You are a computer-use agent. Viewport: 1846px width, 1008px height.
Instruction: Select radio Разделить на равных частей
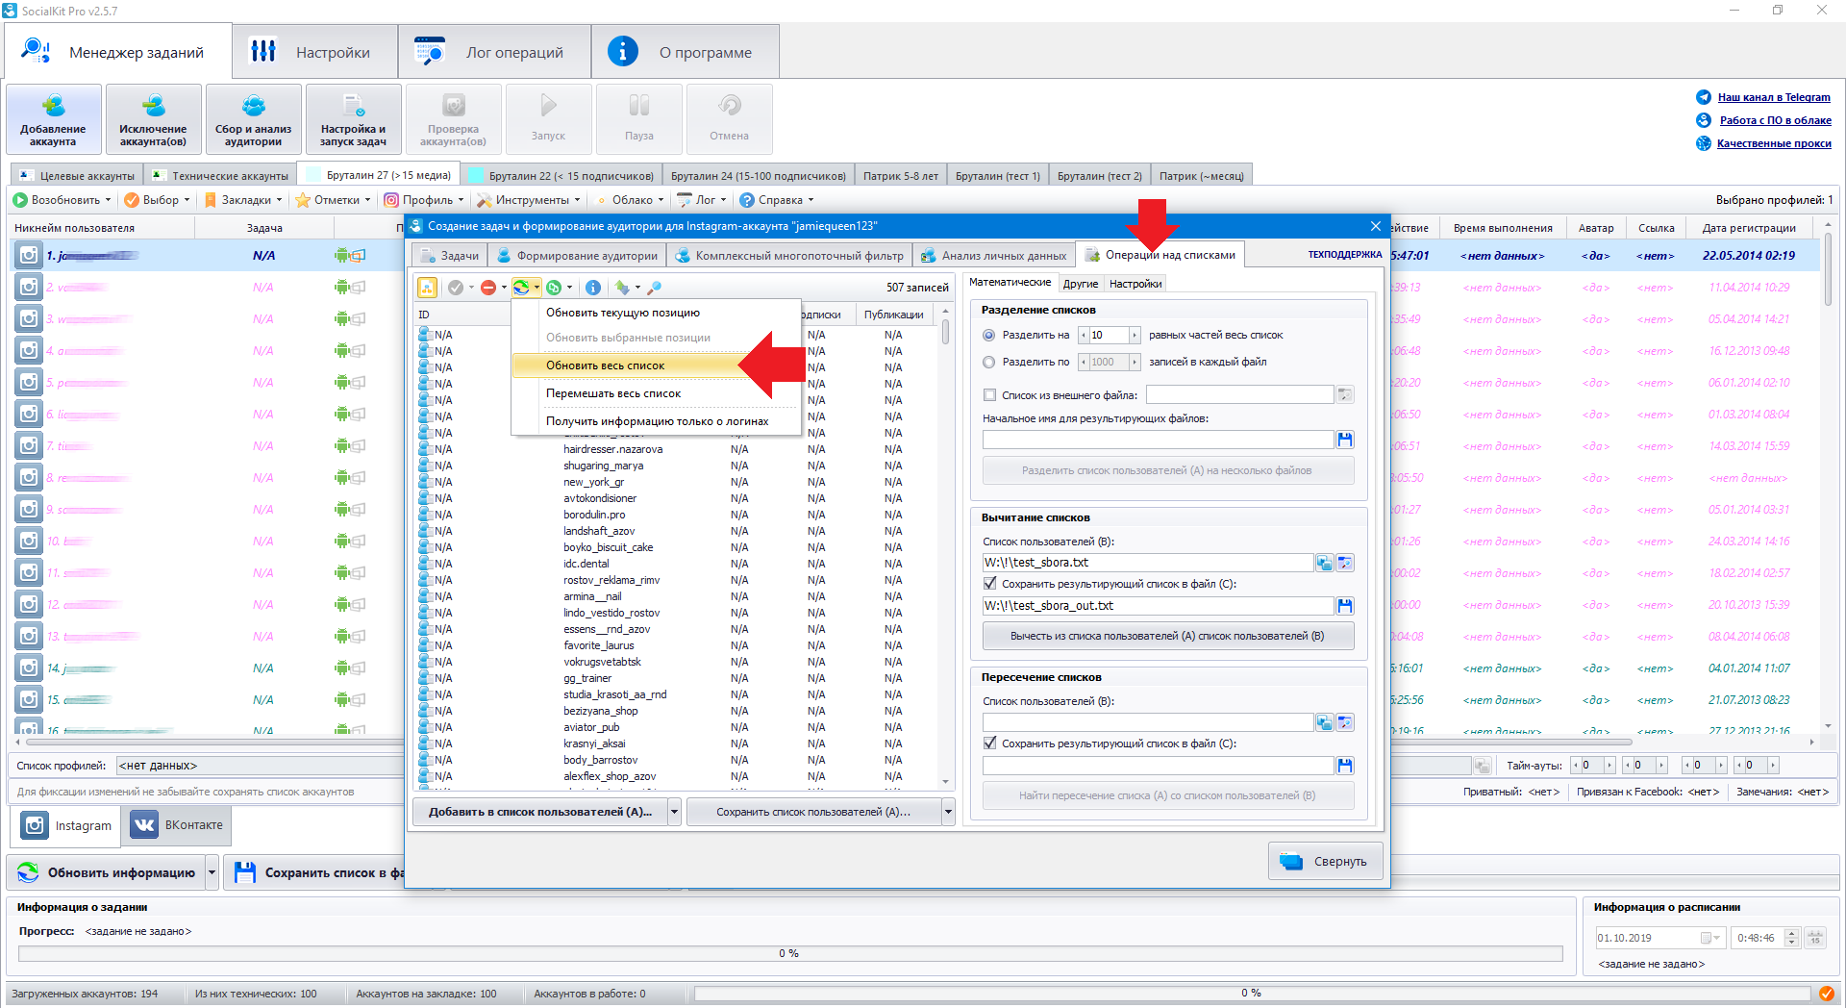pyautogui.click(x=988, y=335)
